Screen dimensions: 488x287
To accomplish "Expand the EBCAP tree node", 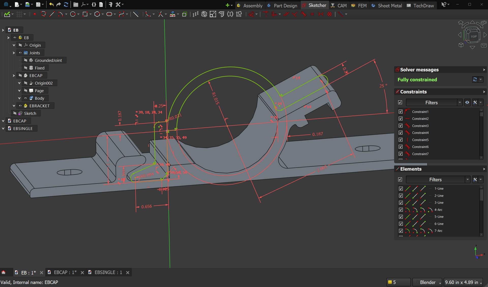I will click(14, 76).
